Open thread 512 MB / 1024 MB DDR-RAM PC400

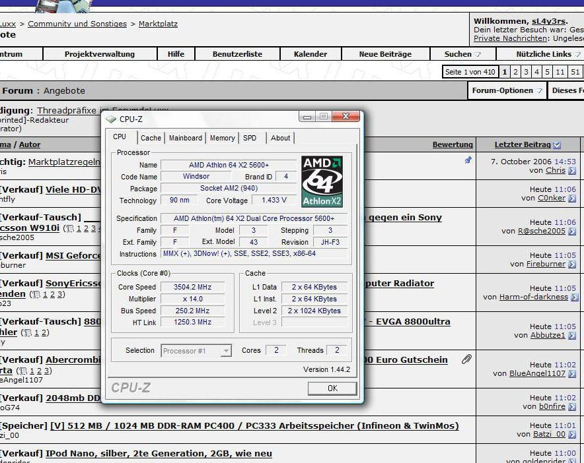point(254,426)
